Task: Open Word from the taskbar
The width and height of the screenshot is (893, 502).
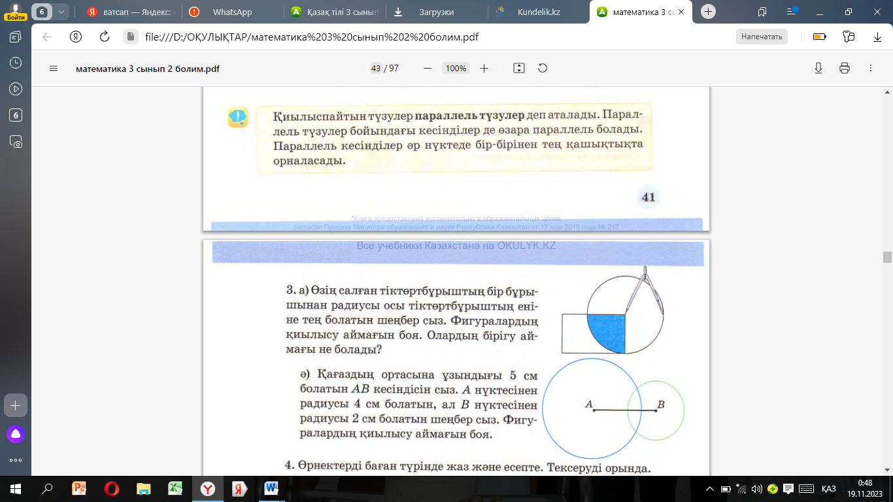Action: click(271, 488)
